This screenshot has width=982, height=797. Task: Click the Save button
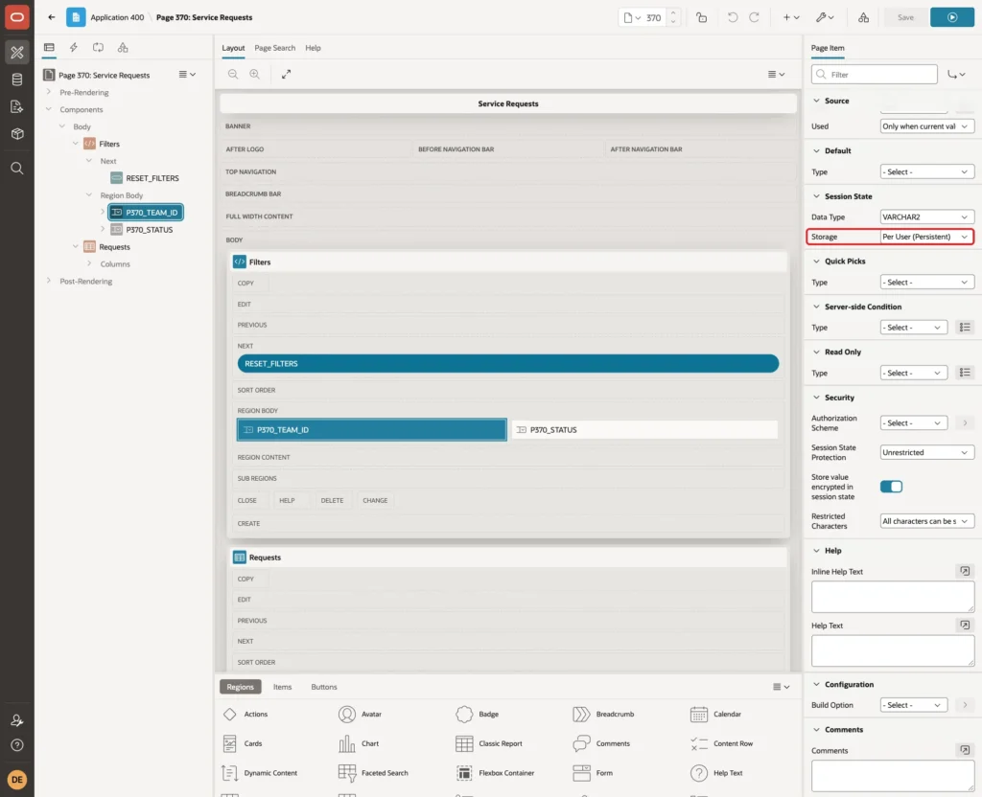tap(905, 17)
